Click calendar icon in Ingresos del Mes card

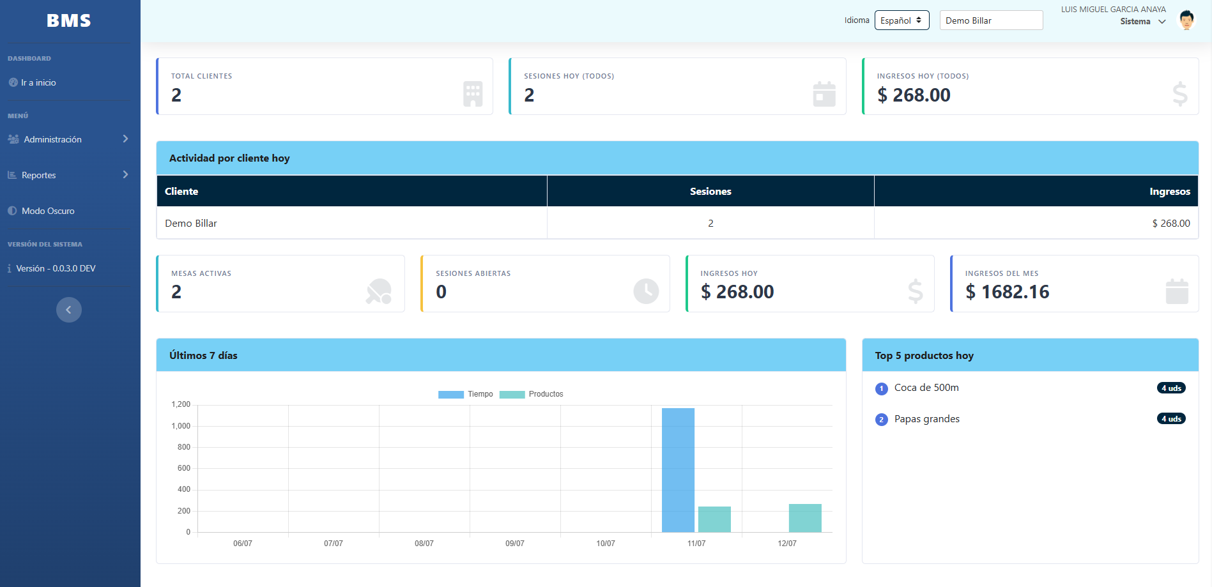click(1177, 291)
